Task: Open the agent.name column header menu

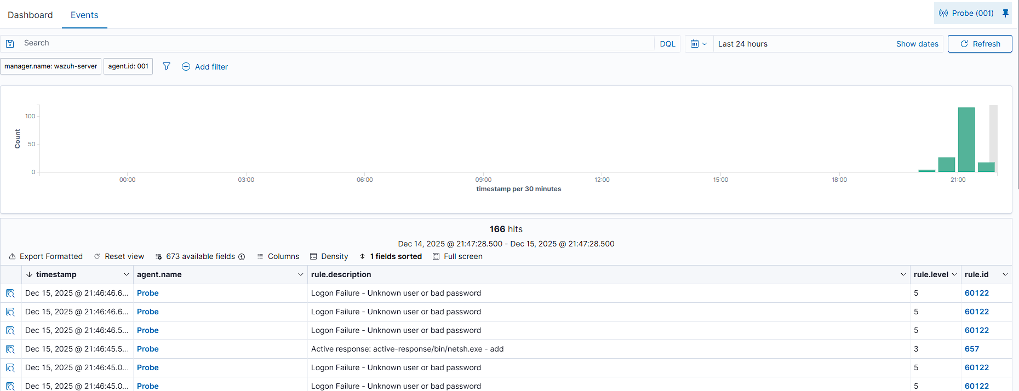Action: click(x=301, y=275)
